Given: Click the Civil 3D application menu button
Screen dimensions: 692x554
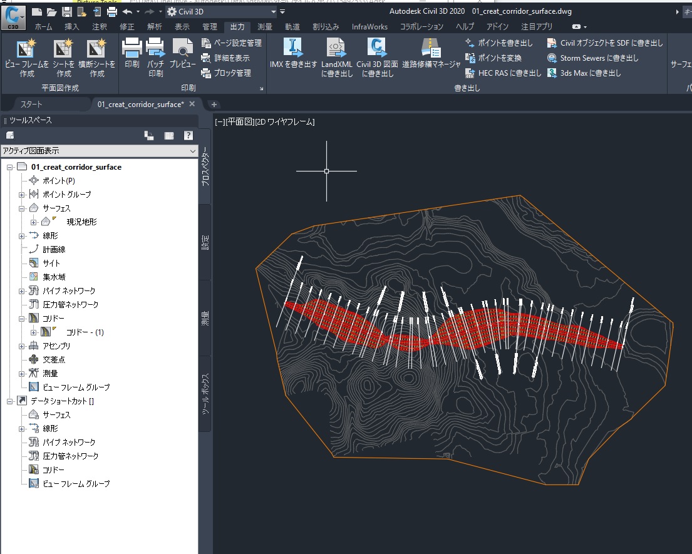Looking at the screenshot, I should pyautogui.click(x=13, y=17).
